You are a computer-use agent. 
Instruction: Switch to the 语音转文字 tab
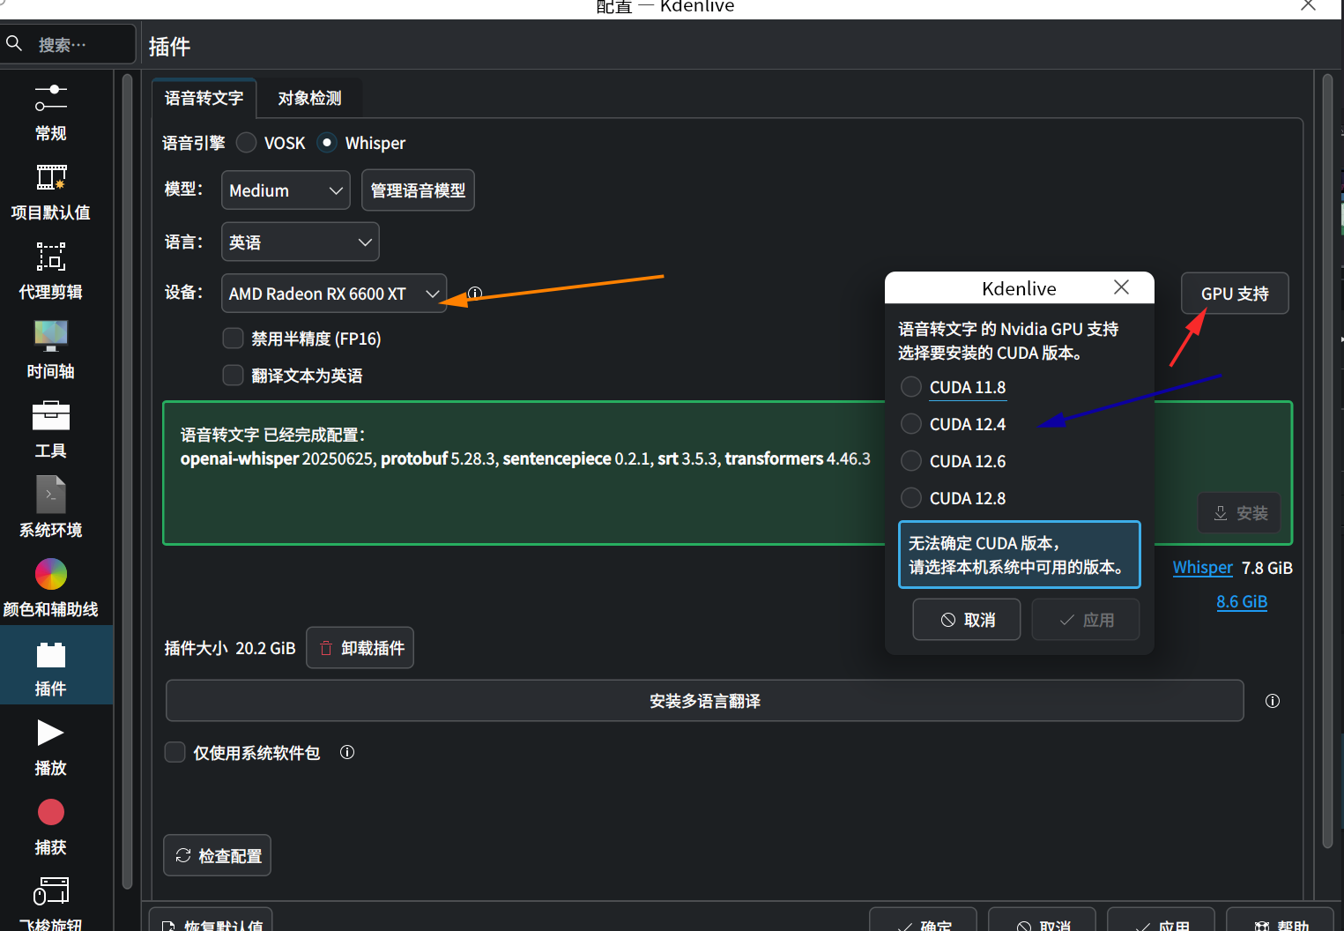click(x=204, y=98)
